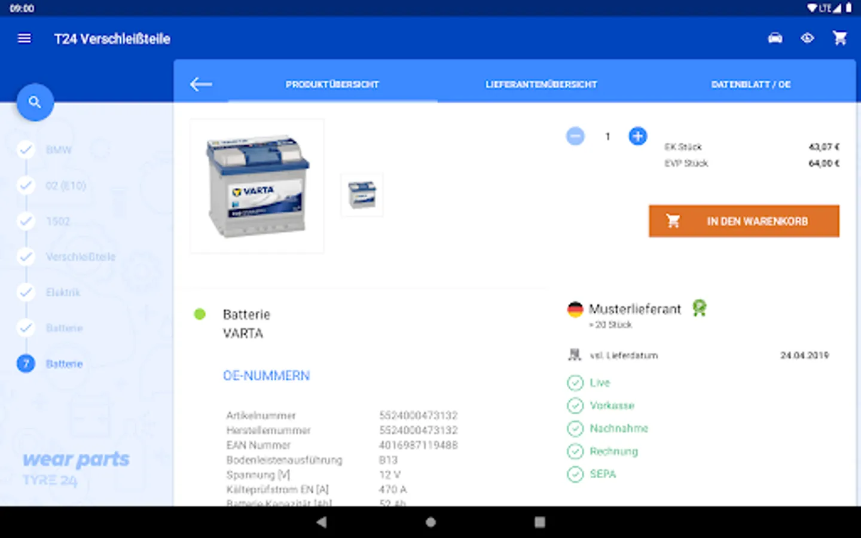Screen dimensions: 861x538
Task: Add item via In den Warenkorb button
Action: click(744, 221)
